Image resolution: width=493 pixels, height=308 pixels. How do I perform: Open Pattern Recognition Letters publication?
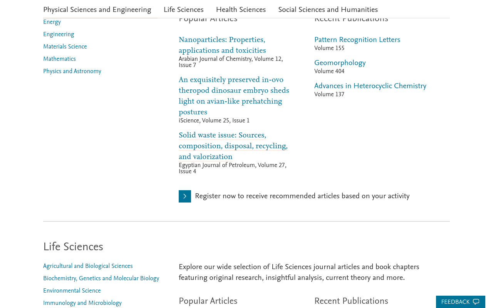point(357,40)
